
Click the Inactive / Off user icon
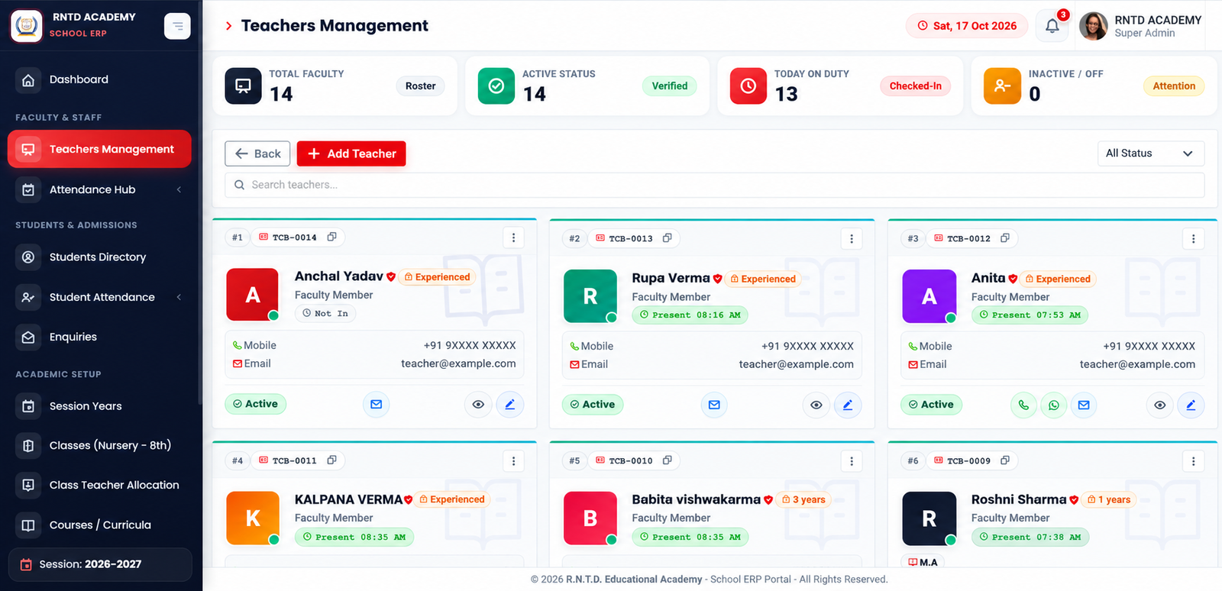(x=1002, y=86)
